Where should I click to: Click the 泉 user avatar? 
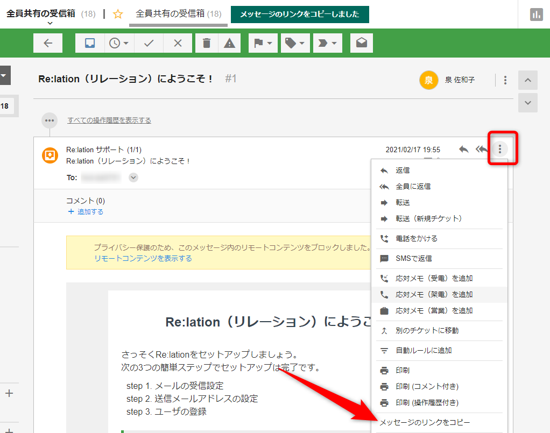tap(428, 80)
